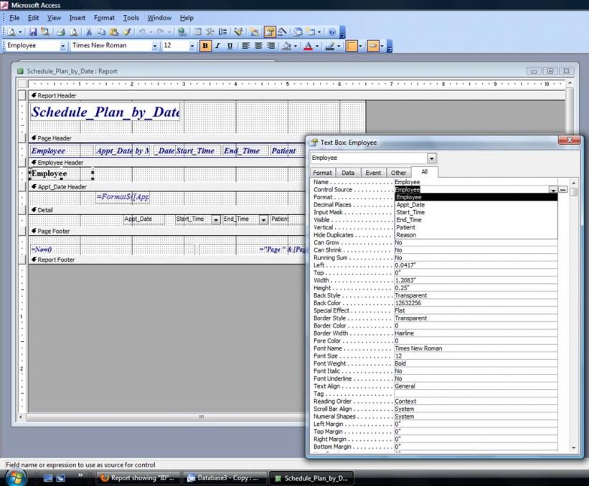Image resolution: width=589 pixels, height=486 pixels.
Task: Select the Format Painter brush
Action: point(127,32)
